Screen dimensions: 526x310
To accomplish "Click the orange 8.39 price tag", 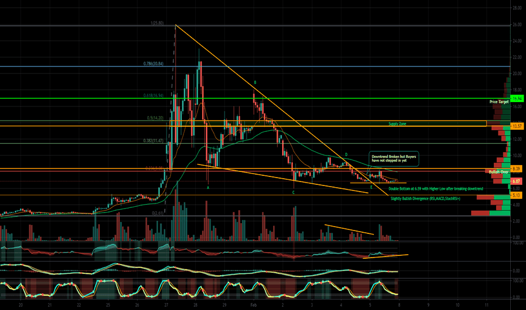I will pos(516,168).
